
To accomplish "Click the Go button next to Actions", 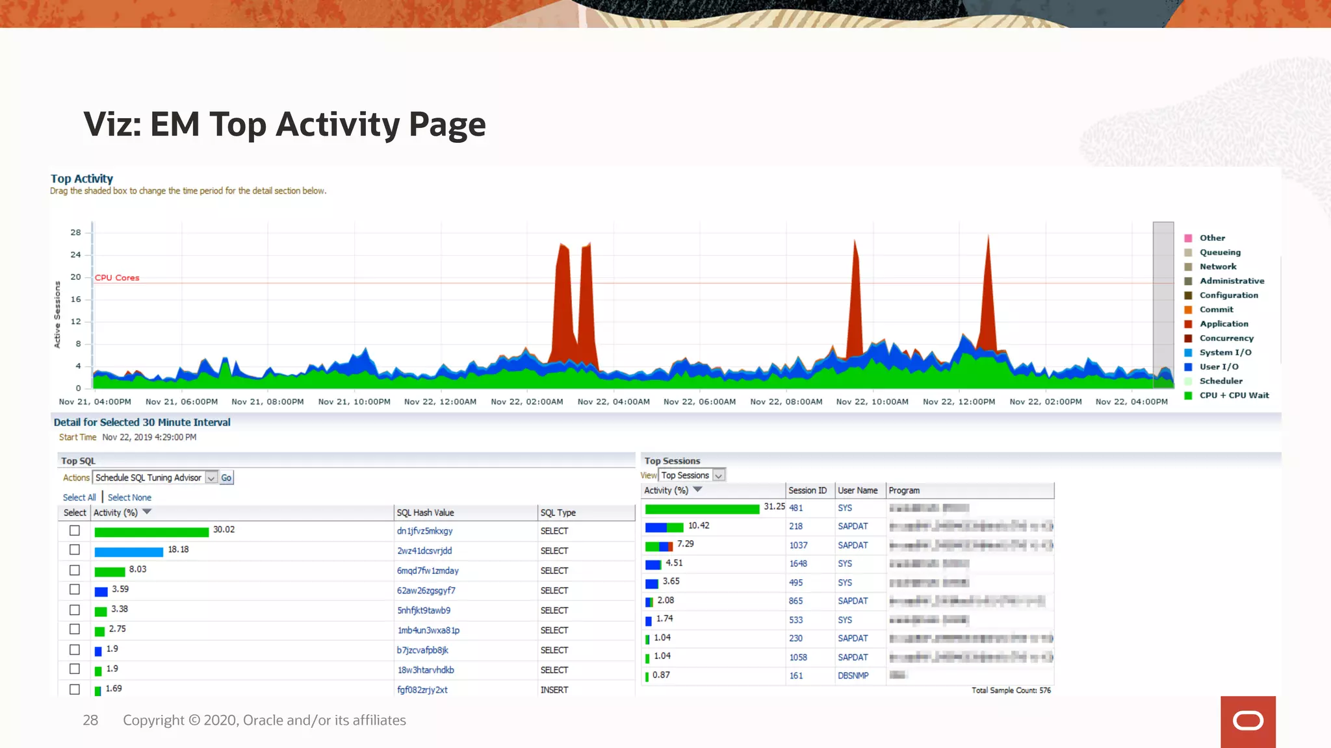I will (226, 478).
